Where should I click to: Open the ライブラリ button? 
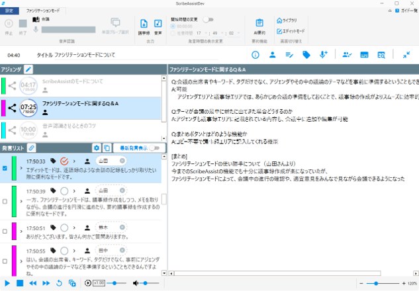coord(290,21)
